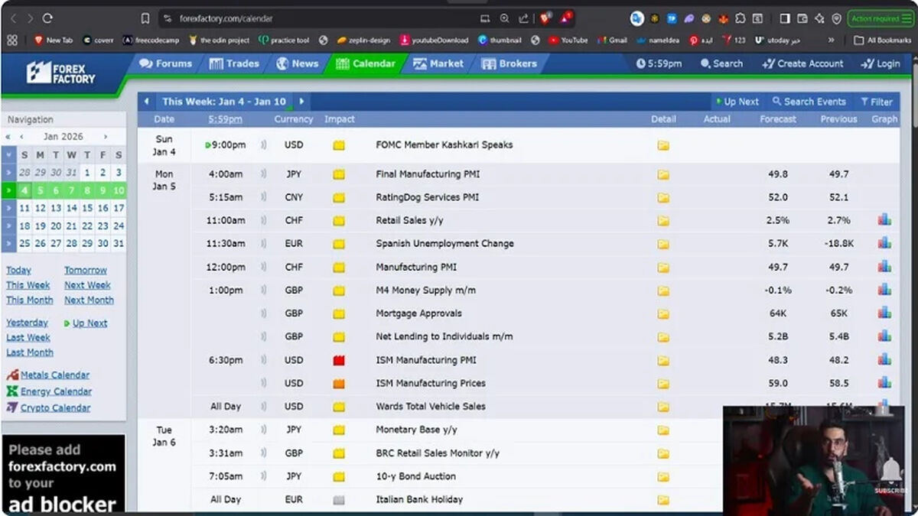The image size is (918, 516).
Task: Click the 5:59pm time column header
Action: pos(225,119)
